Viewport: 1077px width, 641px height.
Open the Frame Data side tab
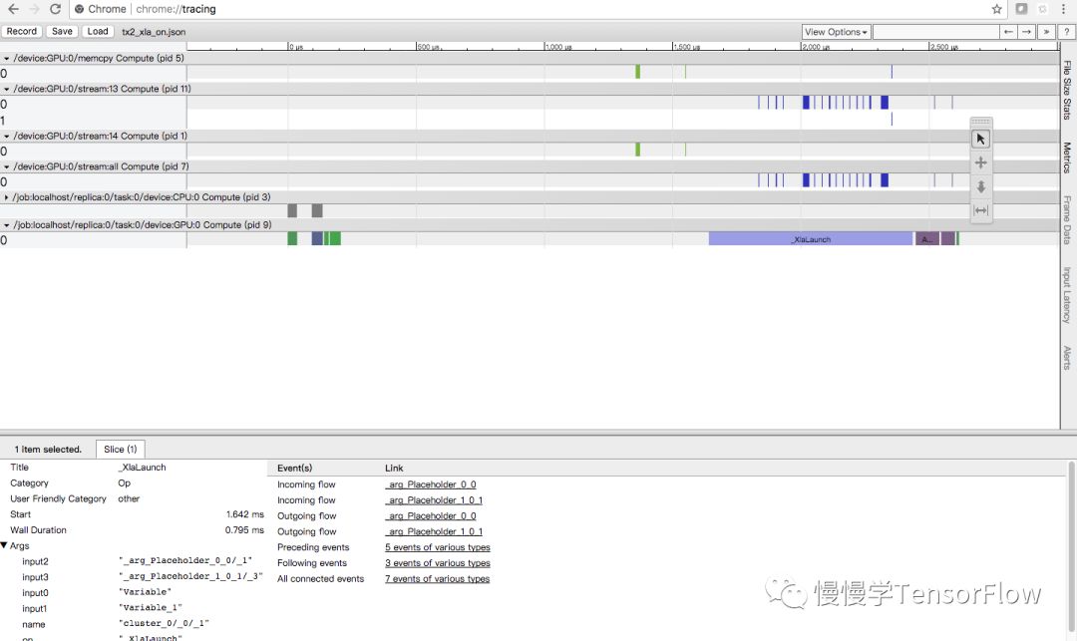(1067, 219)
